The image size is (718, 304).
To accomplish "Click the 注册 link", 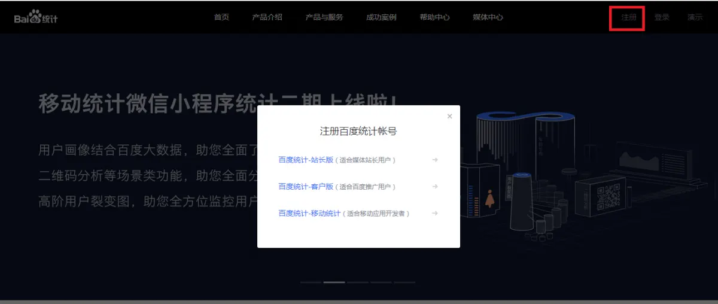I will [628, 17].
